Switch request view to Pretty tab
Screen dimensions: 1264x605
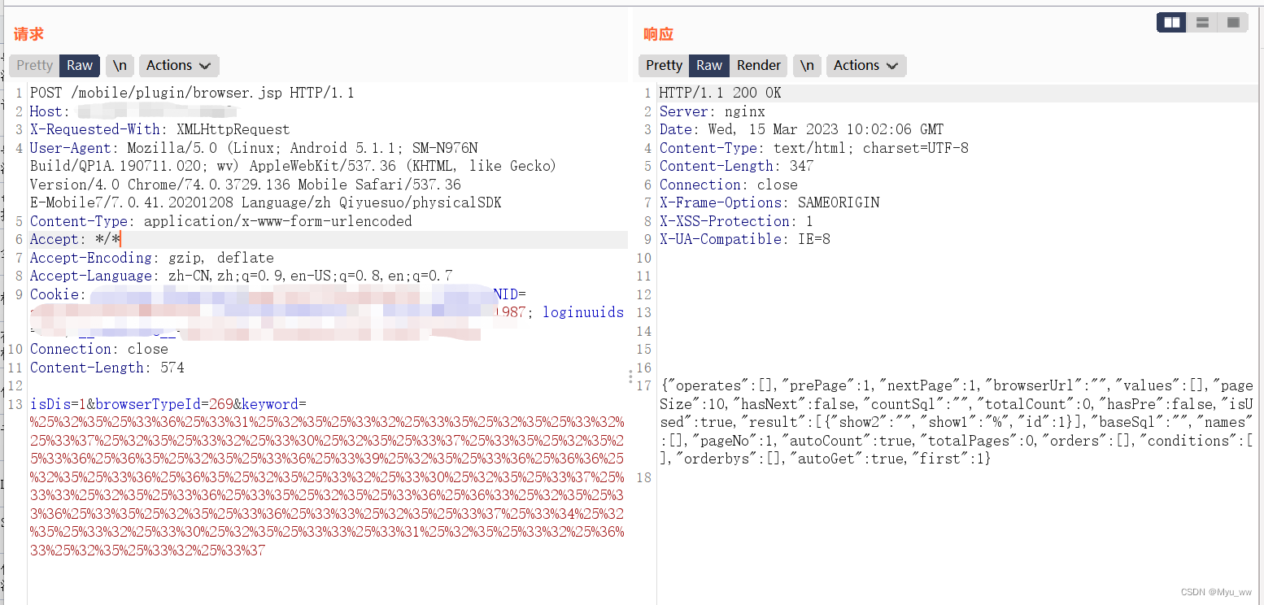tap(34, 66)
